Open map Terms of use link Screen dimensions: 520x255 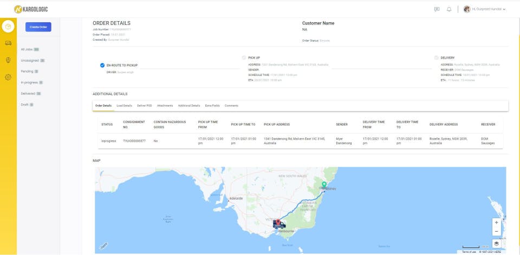(468, 252)
